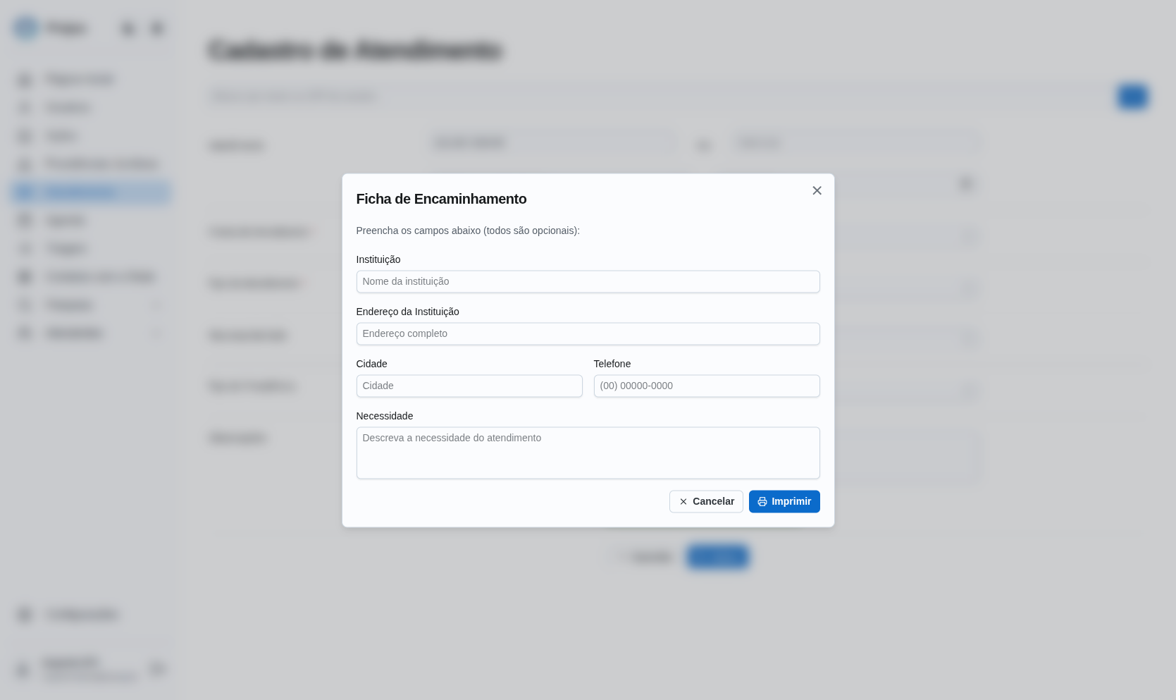Viewport: 1176px width, 700px height.
Task: Close the Ficha de Encaminhamento dialog
Action: (817, 191)
